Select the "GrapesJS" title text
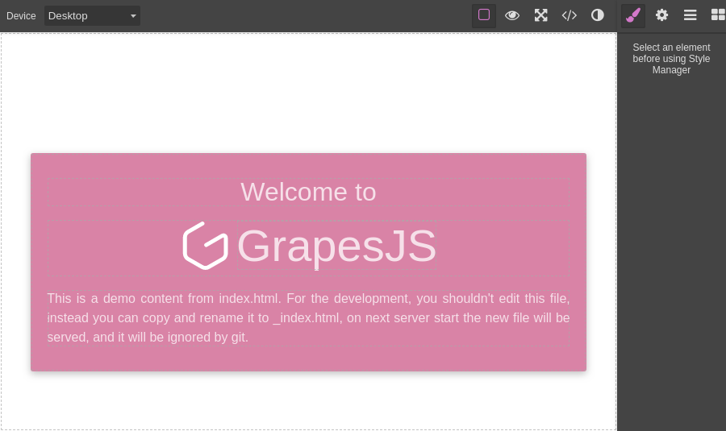726x431 pixels. (336, 246)
